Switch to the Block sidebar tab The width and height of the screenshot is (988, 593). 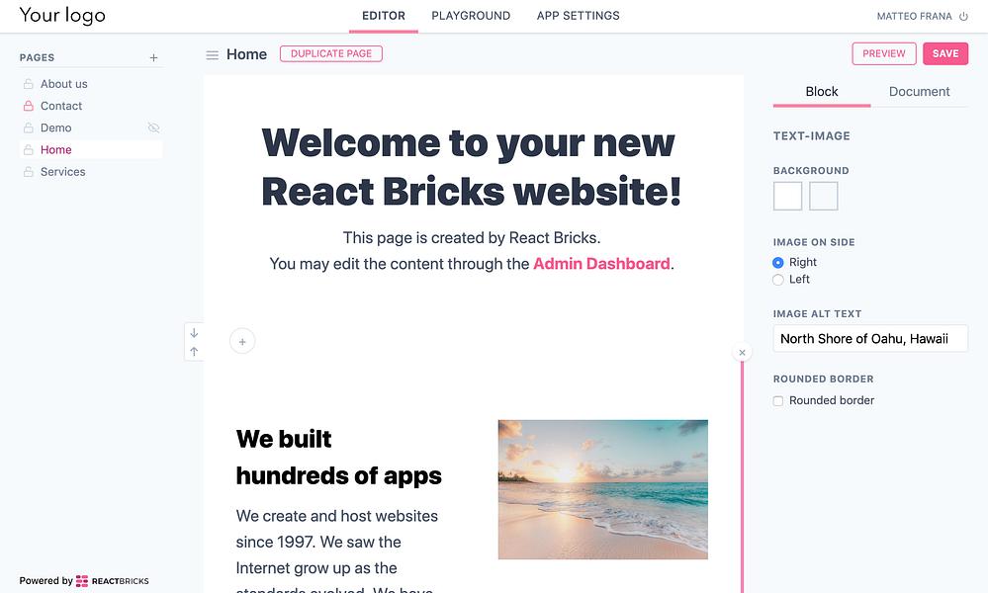point(822,91)
